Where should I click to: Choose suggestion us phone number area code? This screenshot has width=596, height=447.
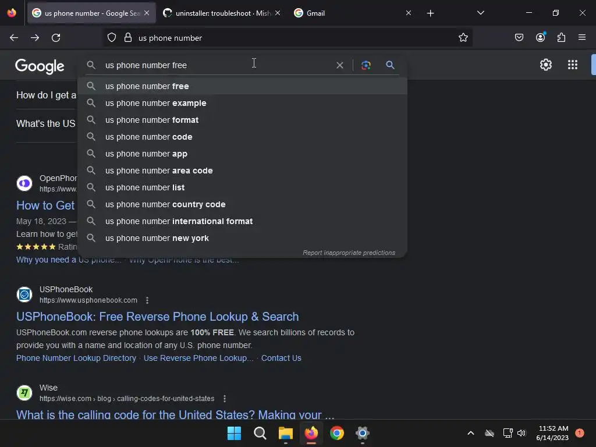(x=243, y=171)
